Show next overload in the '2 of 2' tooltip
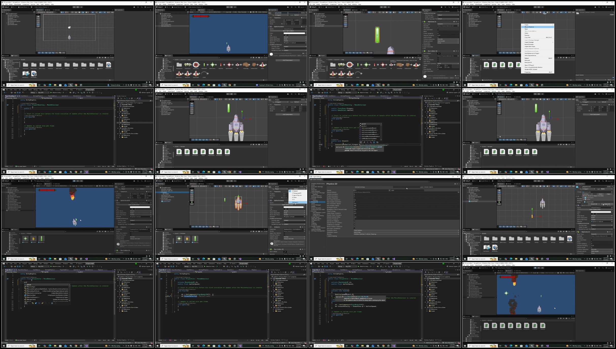 click(342, 297)
